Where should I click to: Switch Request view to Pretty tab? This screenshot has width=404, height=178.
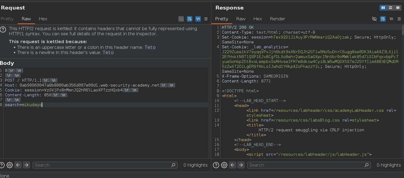point(7,19)
